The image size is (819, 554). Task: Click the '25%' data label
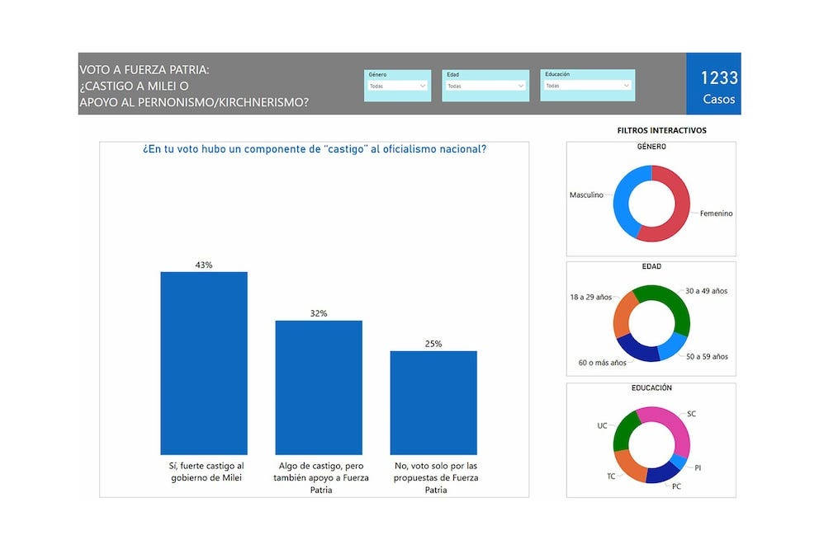(433, 344)
